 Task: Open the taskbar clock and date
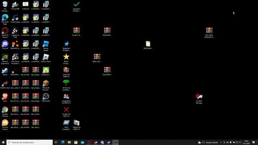[x=246, y=142]
